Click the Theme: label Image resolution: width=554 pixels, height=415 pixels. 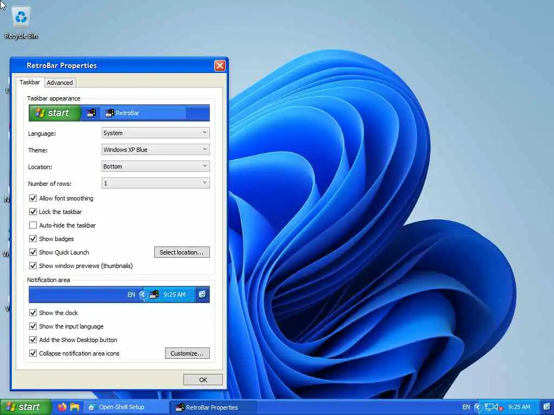pyautogui.click(x=38, y=150)
